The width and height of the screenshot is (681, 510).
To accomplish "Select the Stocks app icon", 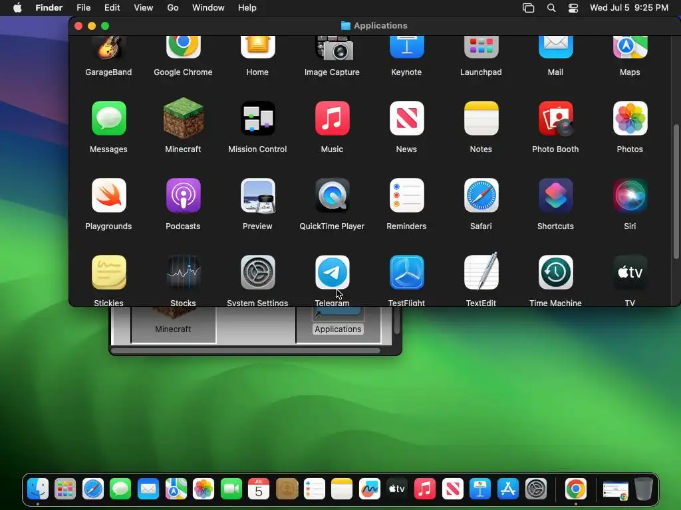I will 184,272.
